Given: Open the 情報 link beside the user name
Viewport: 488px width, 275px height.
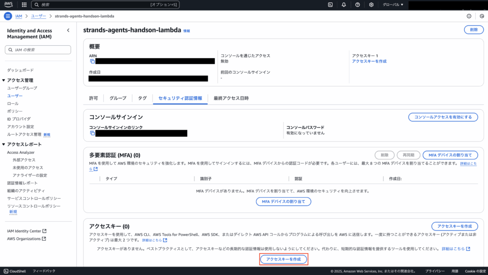Looking at the screenshot, I should click(186, 31).
